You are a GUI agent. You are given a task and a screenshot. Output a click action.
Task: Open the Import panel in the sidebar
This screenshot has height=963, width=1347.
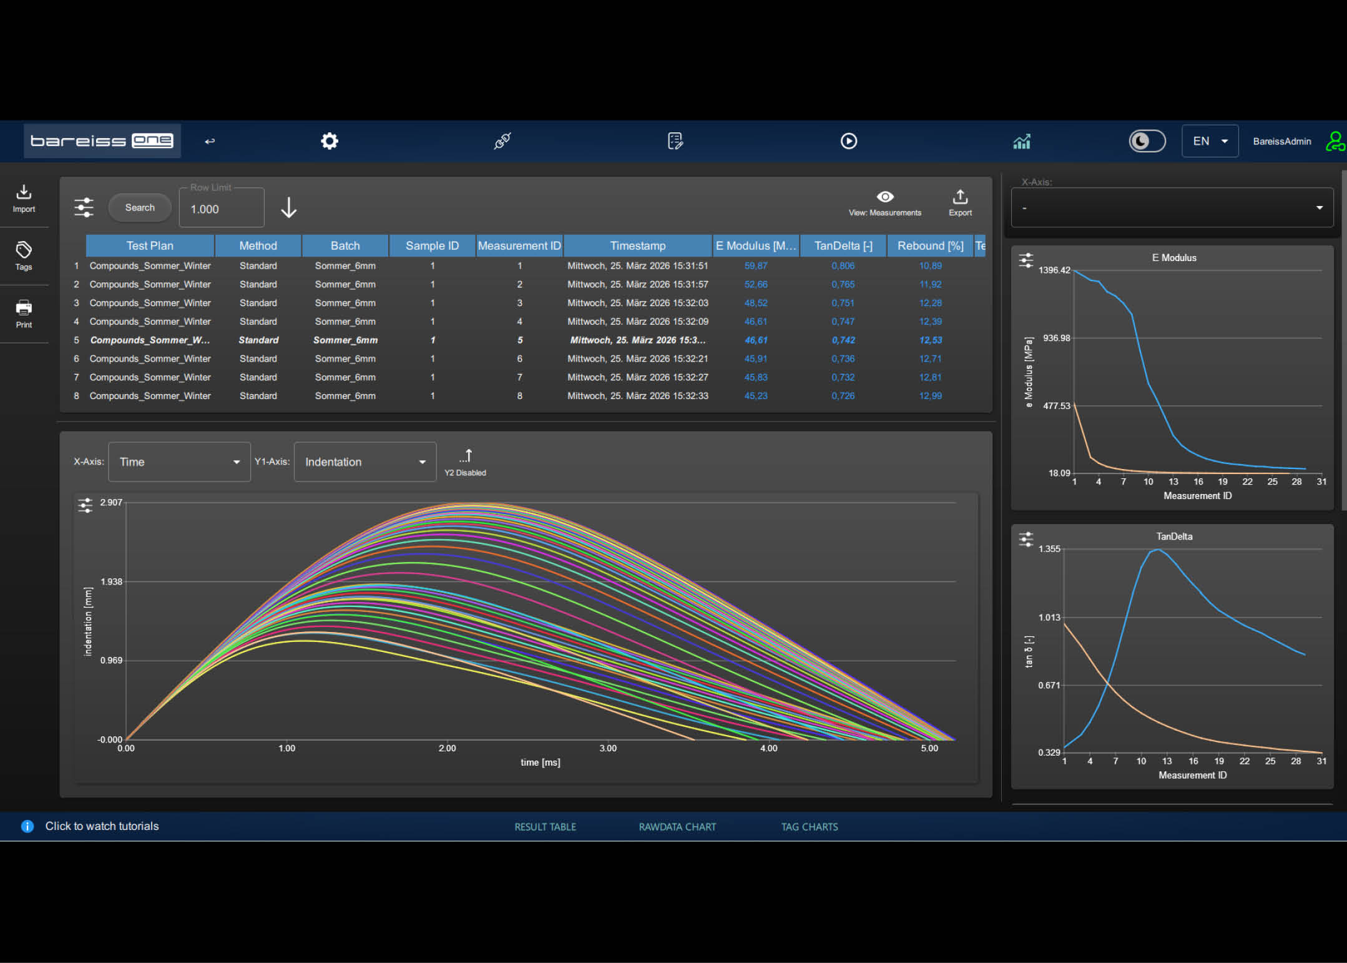24,199
